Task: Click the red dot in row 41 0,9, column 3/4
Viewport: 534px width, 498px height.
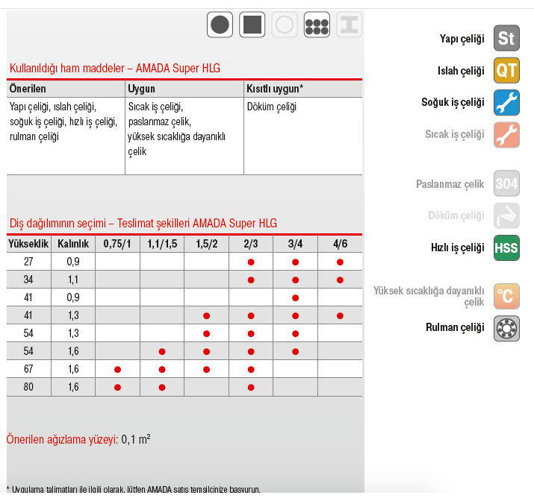Action: tap(295, 297)
